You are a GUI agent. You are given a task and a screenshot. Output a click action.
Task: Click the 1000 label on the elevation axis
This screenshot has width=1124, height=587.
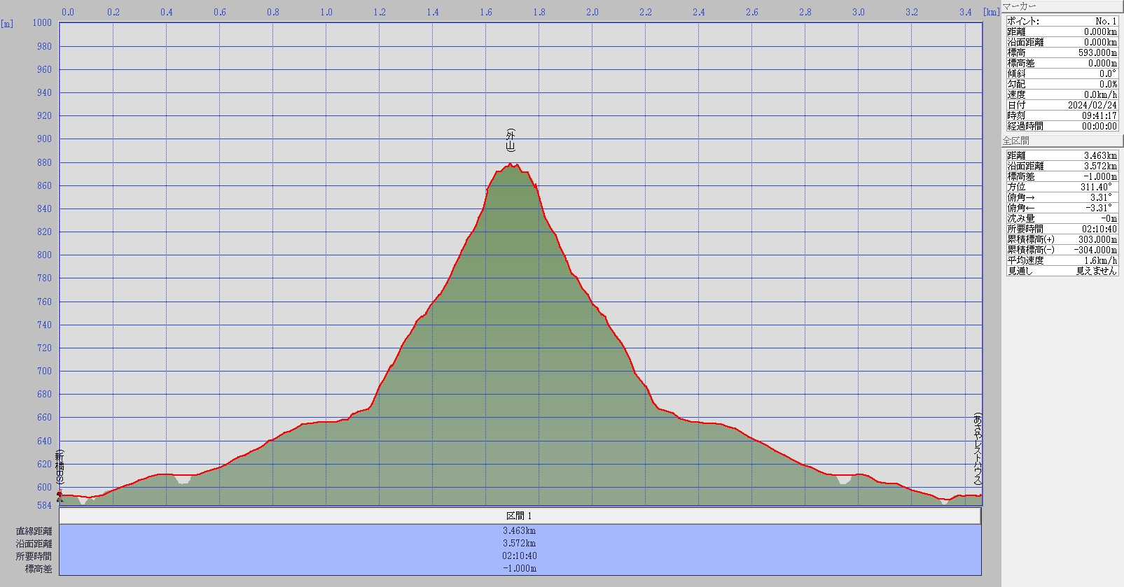click(x=42, y=22)
